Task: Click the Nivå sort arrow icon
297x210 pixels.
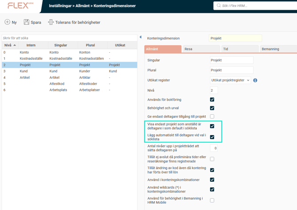Action: tap(15, 45)
